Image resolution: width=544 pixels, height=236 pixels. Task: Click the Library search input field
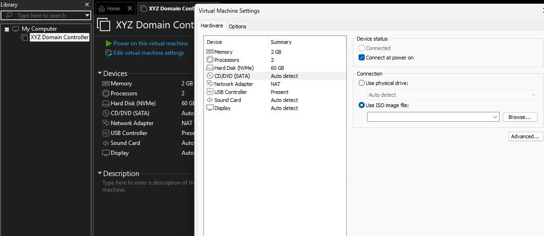46,16
